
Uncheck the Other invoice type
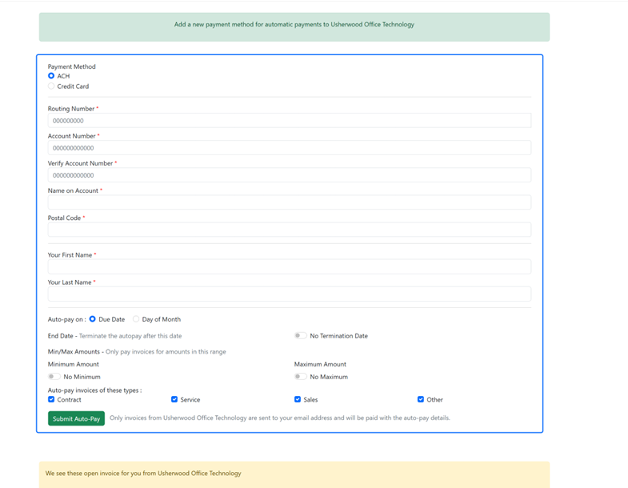click(421, 399)
